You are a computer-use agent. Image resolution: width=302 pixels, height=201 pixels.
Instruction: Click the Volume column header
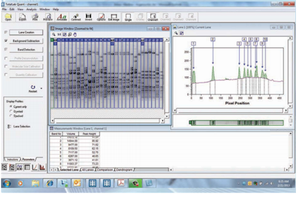[x=71, y=134]
